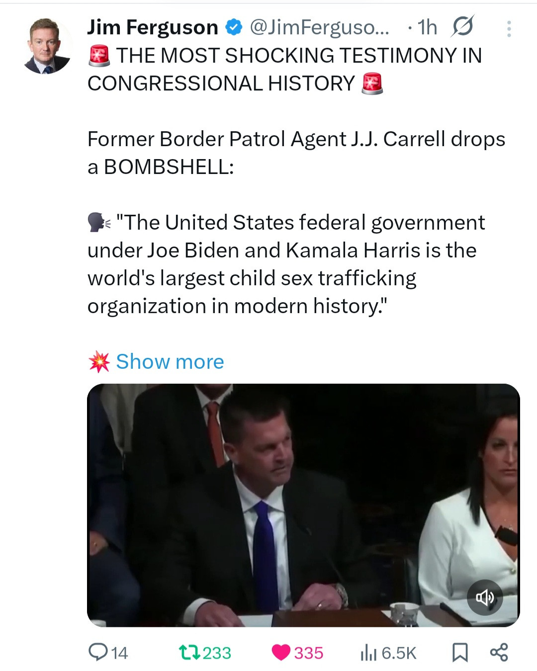The height and width of the screenshot is (671, 537).
Task: Click the like count 335
Action: click(308, 653)
